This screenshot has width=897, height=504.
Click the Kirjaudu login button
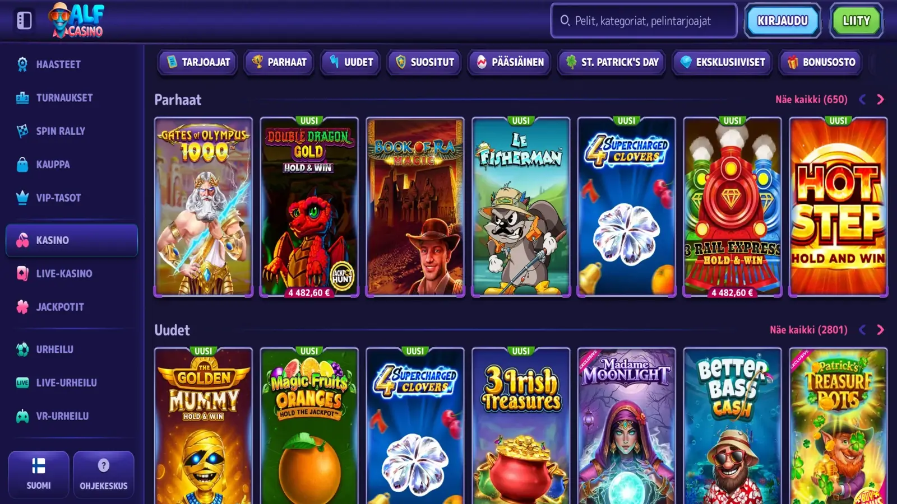point(783,21)
